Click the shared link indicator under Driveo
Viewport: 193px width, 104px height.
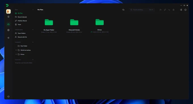91,32
